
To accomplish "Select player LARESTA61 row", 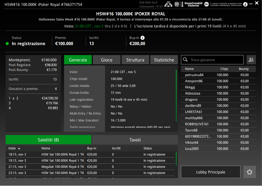I will [218, 112].
